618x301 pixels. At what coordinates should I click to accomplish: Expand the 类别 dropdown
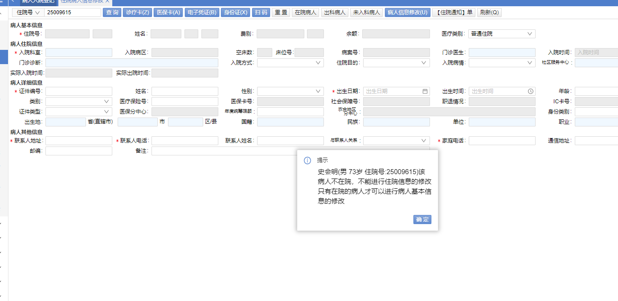(x=79, y=102)
